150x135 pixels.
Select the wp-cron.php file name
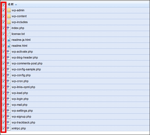(x=20, y=81)
